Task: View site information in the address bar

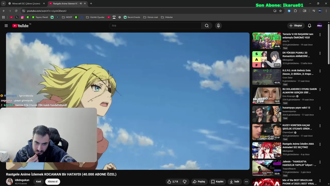Action: pyautogui.click(x=23, y=11)
